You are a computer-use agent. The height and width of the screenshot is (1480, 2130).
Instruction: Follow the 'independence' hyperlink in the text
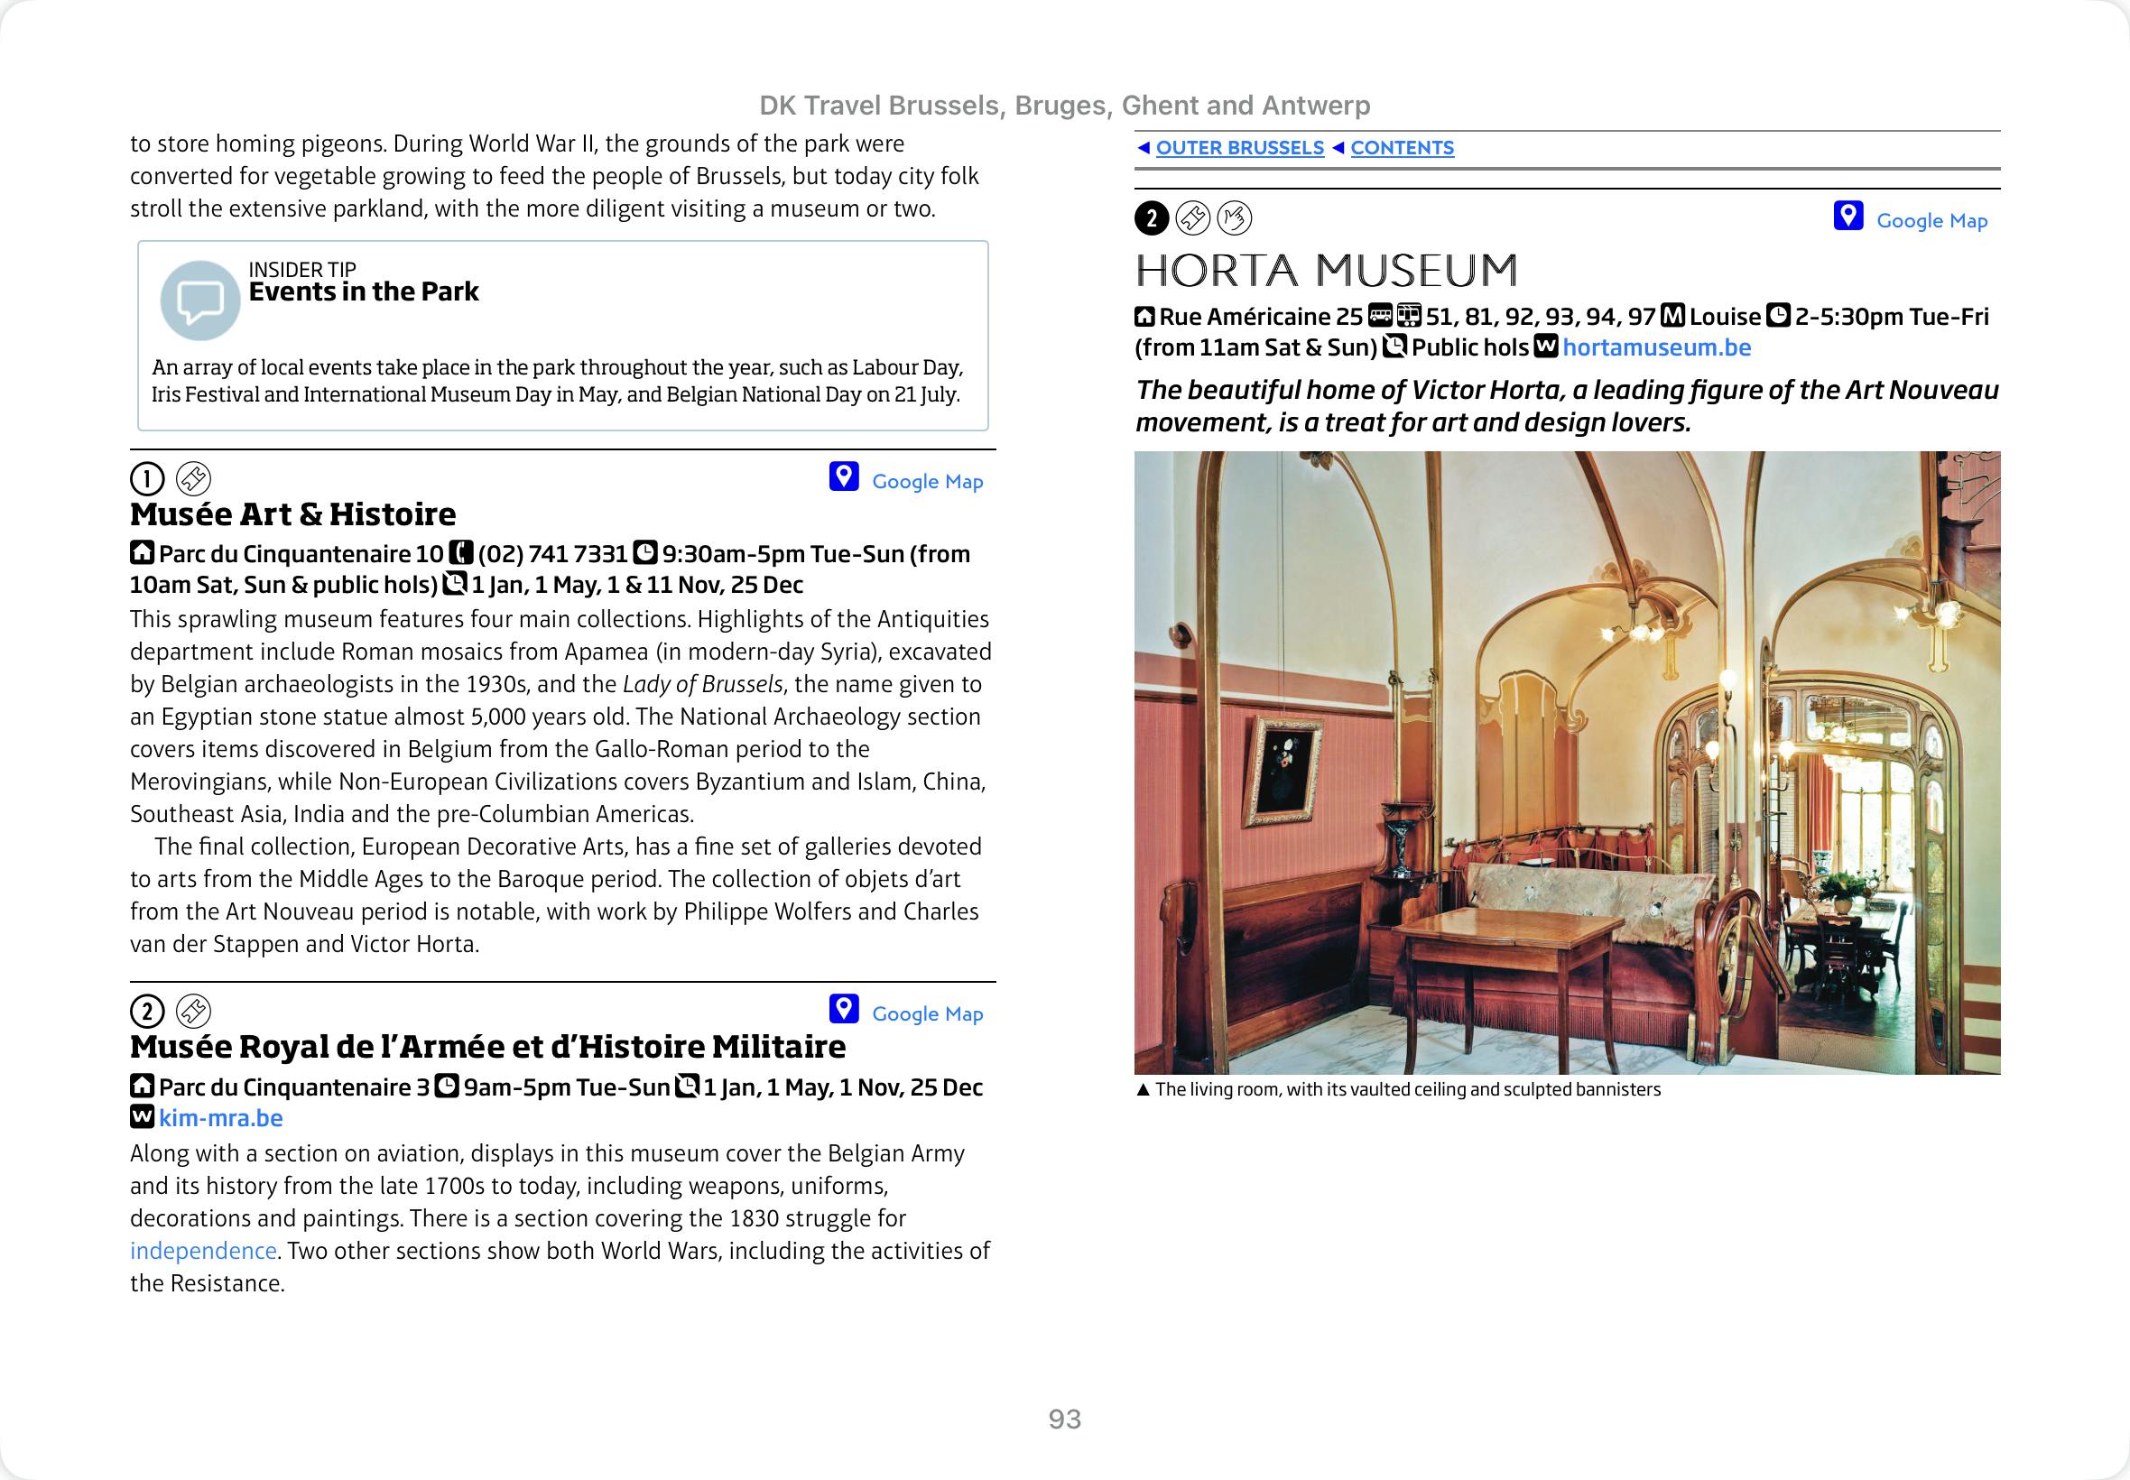(x=203, y=1251)
